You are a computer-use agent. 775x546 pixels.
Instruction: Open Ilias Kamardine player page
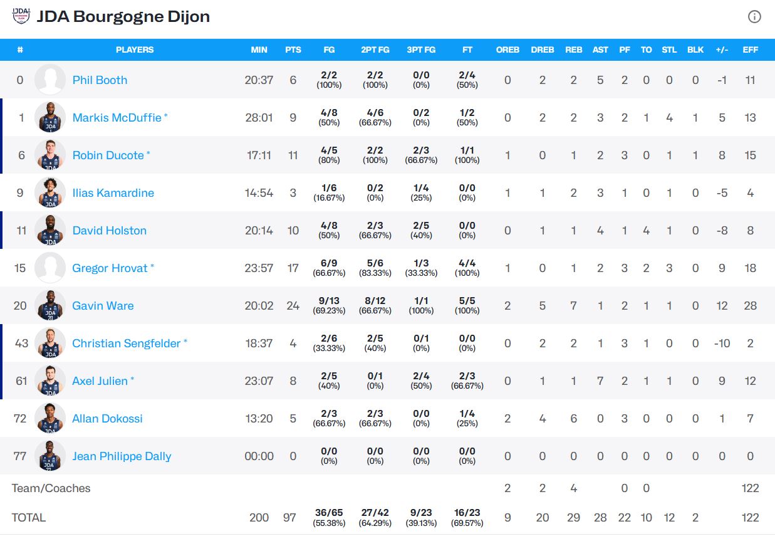[x=113, y=193]
